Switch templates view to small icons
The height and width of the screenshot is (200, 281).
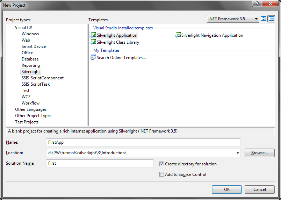pyautogui.click(x=271, y=19)
